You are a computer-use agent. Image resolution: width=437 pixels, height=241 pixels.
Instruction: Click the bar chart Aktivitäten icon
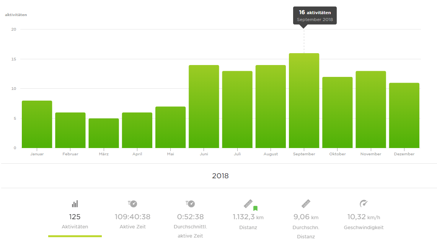click(x=75, y=204)
